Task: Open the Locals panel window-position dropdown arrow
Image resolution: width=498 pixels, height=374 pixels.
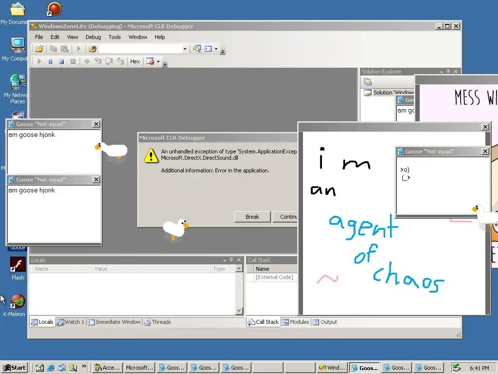Action: 225,260
